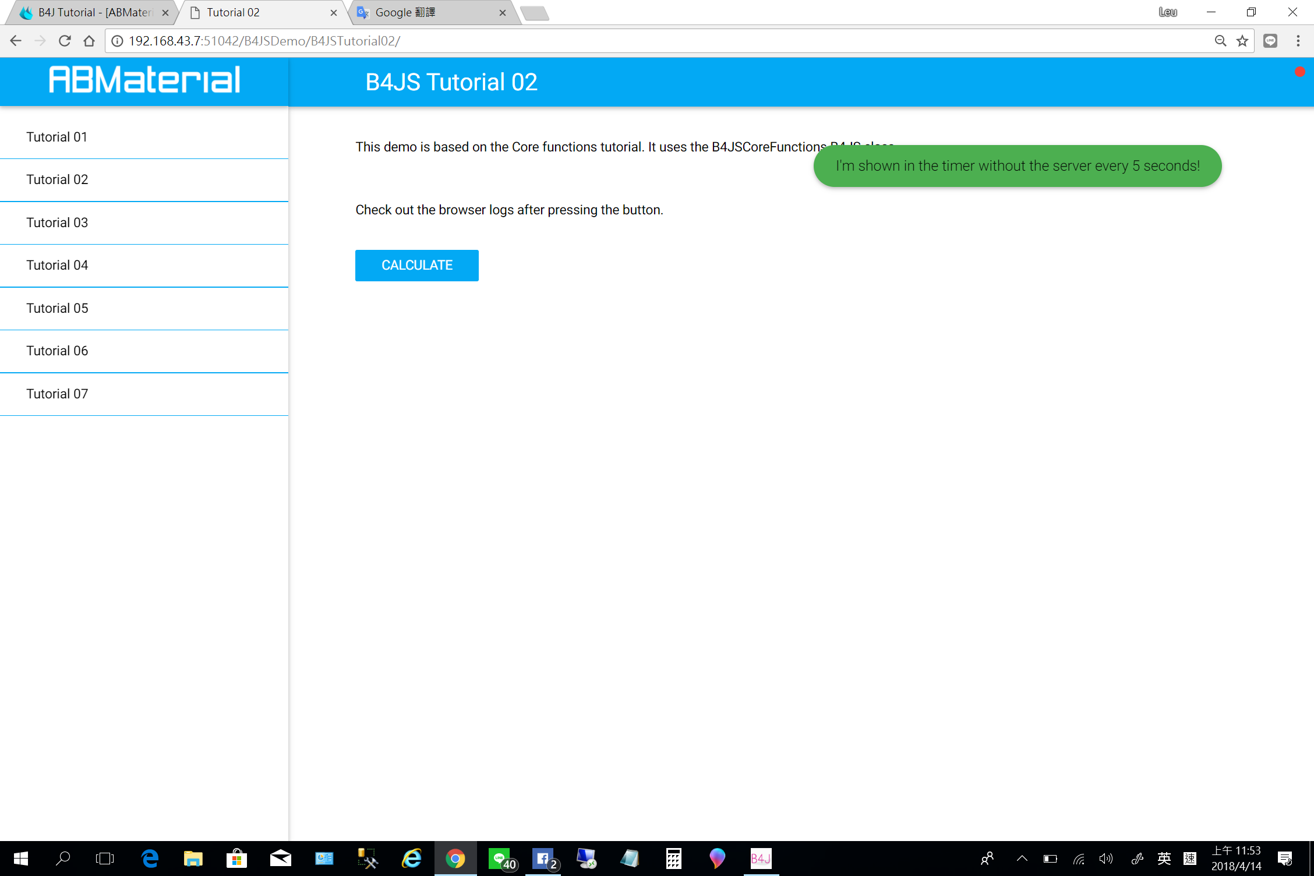Dismiss the green timer toast message

click(x=1017, y=166)
